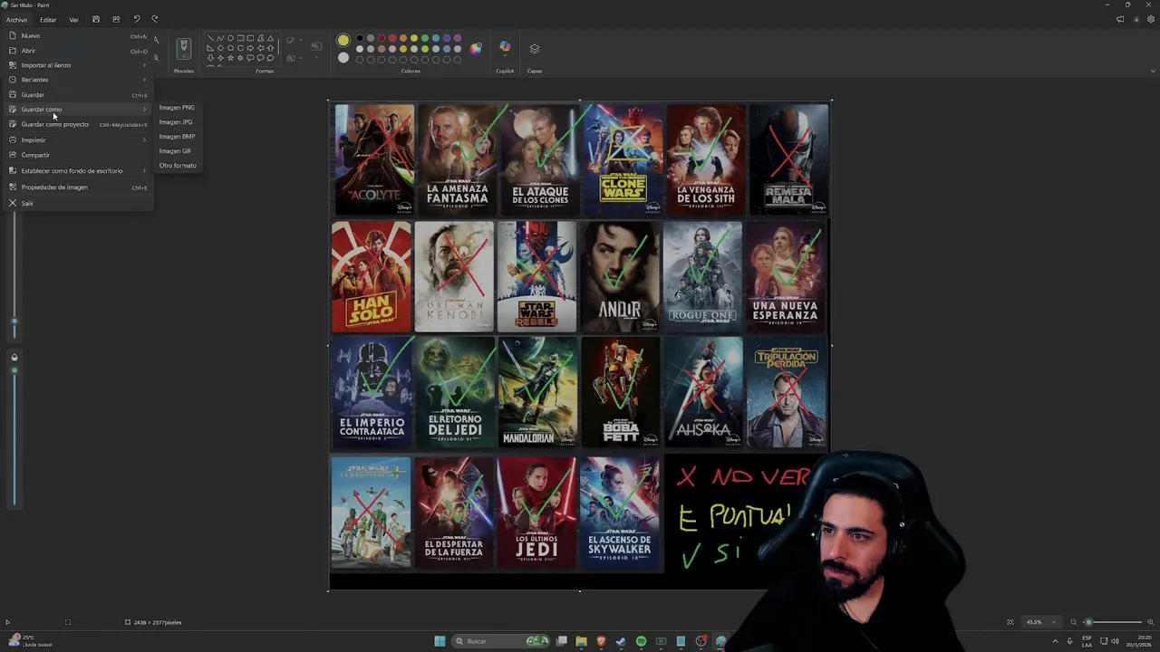
Task: Pick the green color swatch in top row
Action: (425, 39)
